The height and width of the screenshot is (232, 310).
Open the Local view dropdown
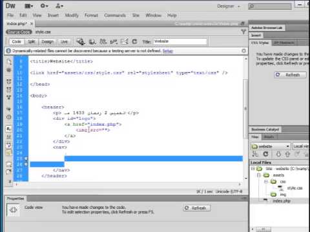301,146
